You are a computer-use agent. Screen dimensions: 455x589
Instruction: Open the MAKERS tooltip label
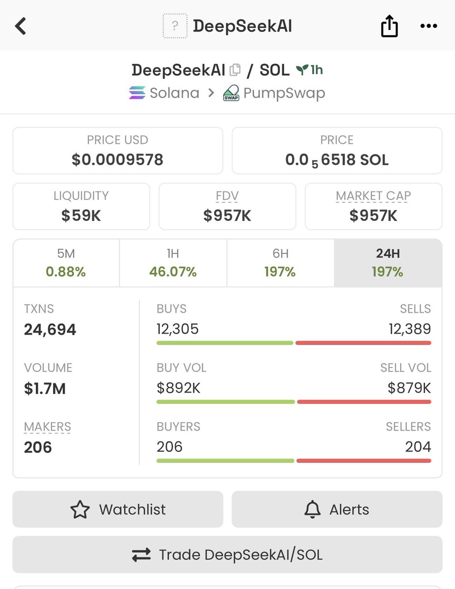[x=47, y=427]
